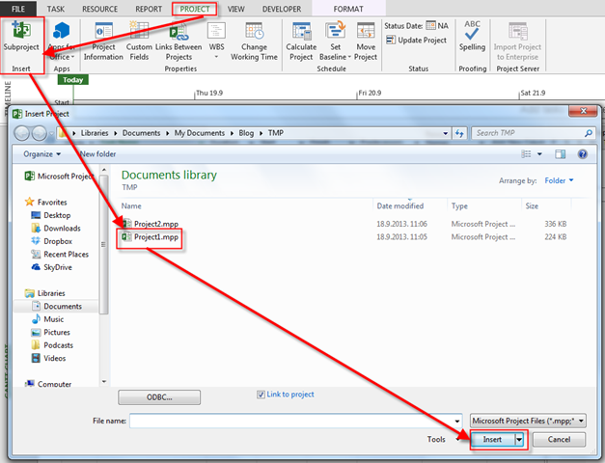Toggle the Link to project checkbox
The image size is (605, 463).
pos(261,395)
